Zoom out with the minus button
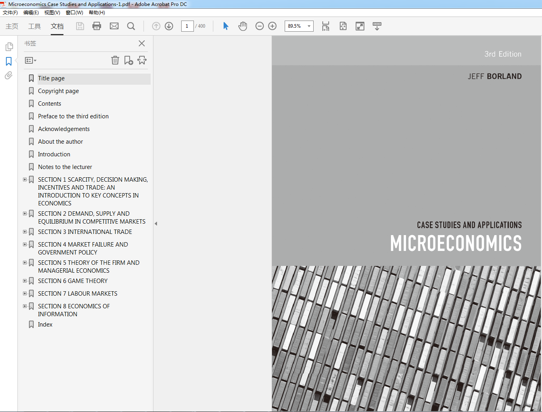Viewport: 542px width, 412px height. [260, 26]
